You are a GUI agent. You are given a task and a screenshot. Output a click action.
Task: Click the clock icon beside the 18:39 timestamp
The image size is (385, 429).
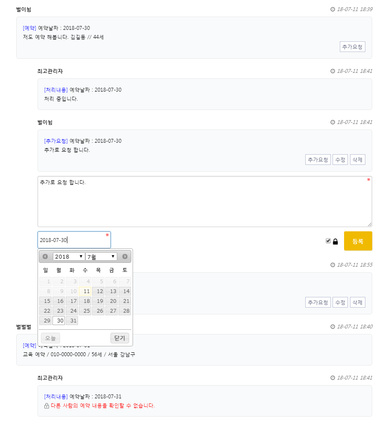(333, 9)
